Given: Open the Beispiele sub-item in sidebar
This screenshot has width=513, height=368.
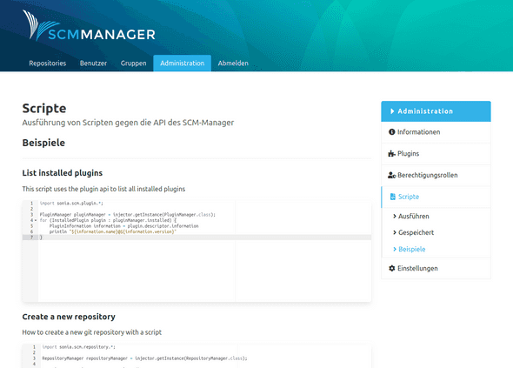Looking at the screenshot, I should pyautogui.click(x=412, y=249).
